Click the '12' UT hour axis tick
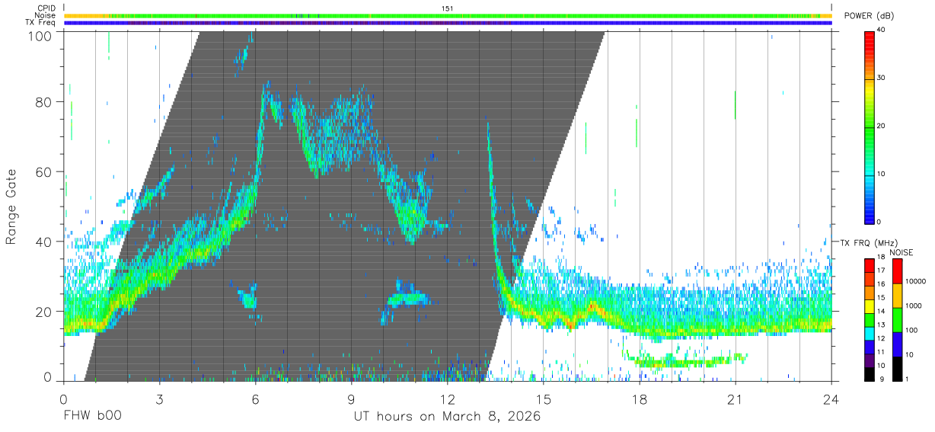The height and width of the screenshot is (432, 935). coord(448,398)
